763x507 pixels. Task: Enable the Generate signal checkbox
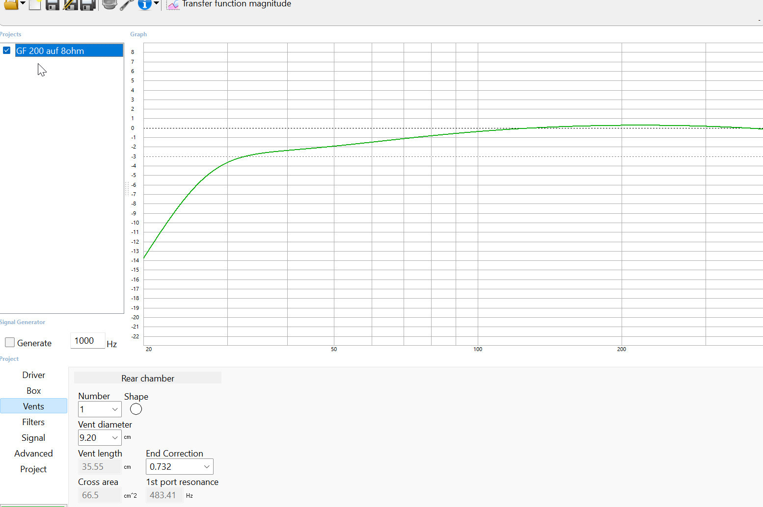tap(10, 343)
